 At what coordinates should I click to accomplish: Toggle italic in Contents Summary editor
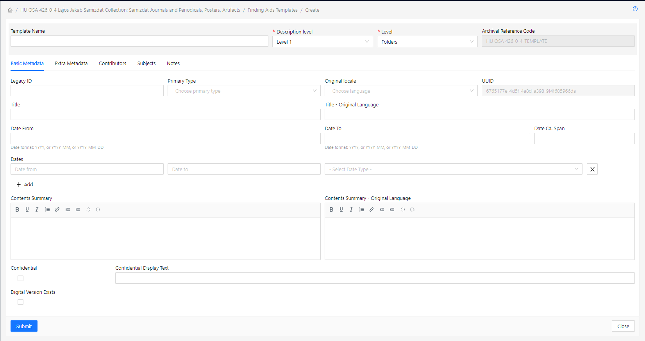(37, 210)
